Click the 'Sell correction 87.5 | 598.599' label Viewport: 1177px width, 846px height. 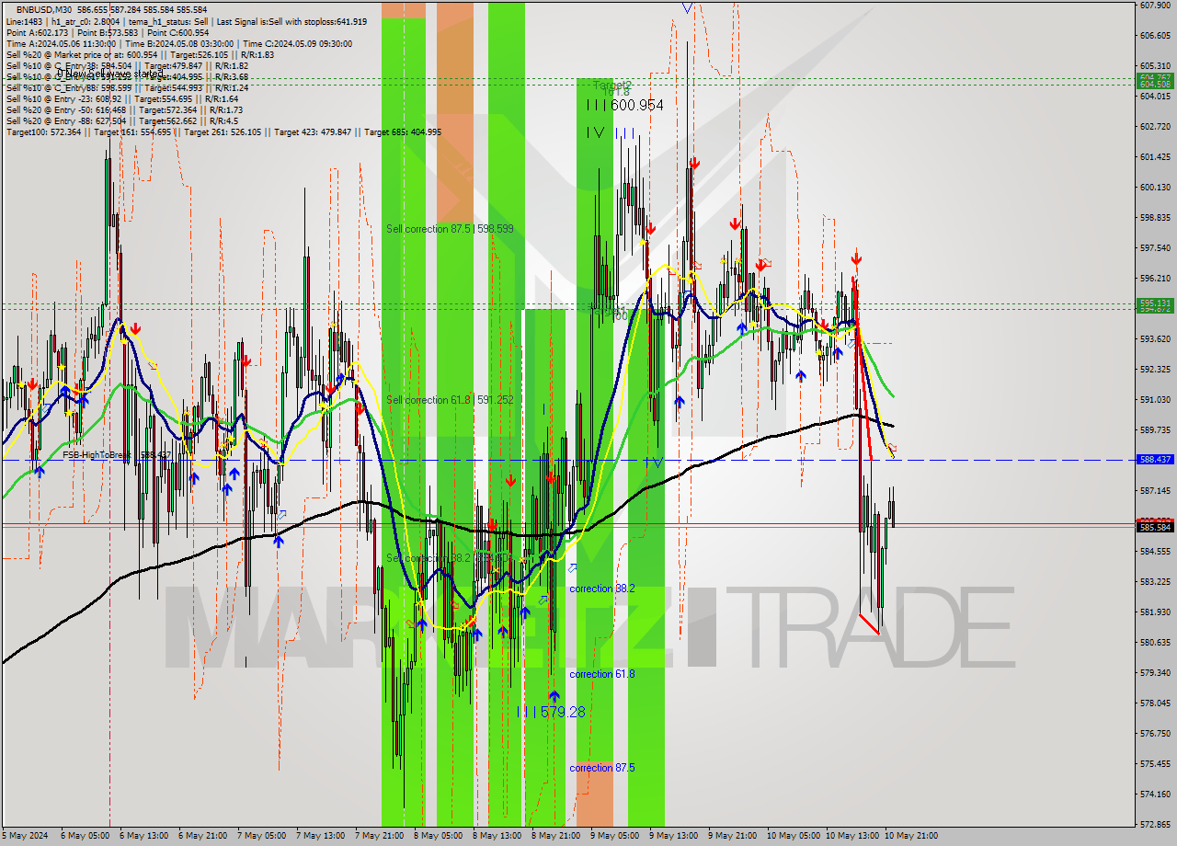450,229
